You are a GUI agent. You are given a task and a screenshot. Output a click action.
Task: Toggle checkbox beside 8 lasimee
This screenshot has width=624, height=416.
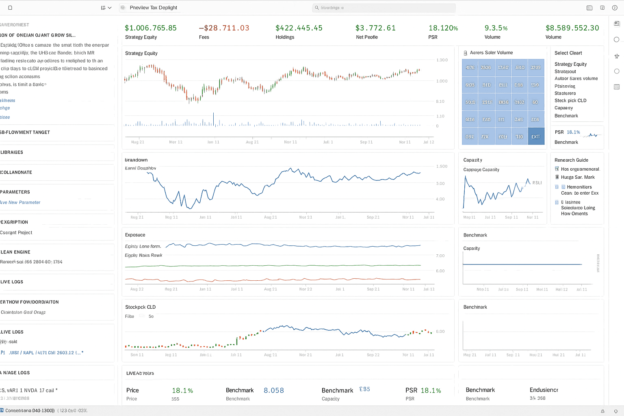pyautogui.click(x=557, y=202)
